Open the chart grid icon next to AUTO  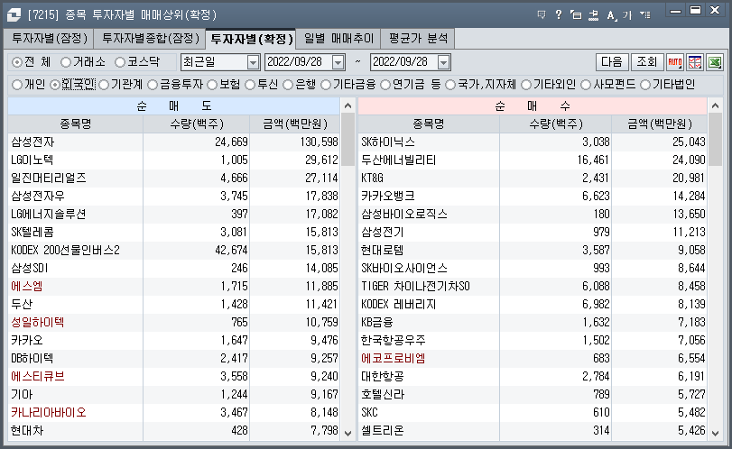click(695, 62)
